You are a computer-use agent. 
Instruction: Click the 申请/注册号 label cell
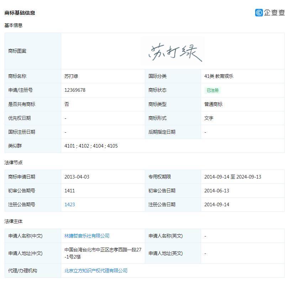(33, 90)
